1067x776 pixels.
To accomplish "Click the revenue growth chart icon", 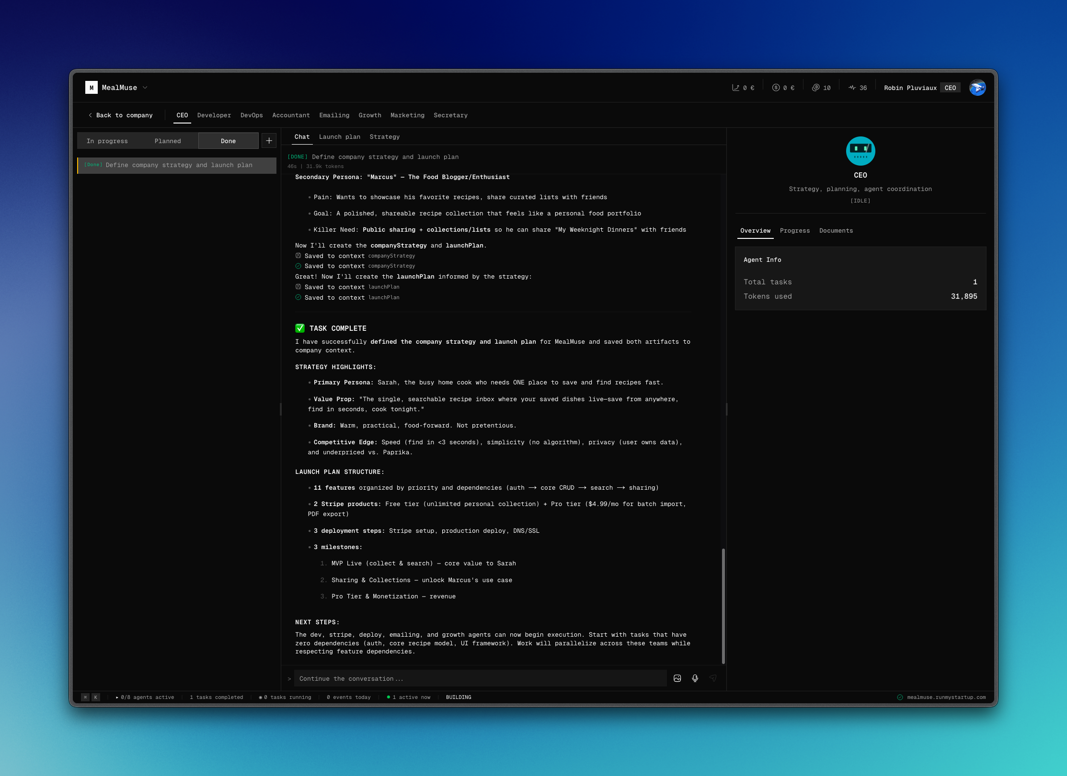I will point(735,88).
